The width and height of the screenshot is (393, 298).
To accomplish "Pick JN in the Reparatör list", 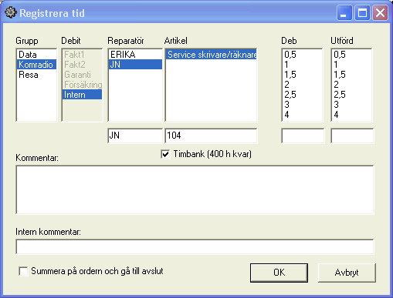I will 135,65.
